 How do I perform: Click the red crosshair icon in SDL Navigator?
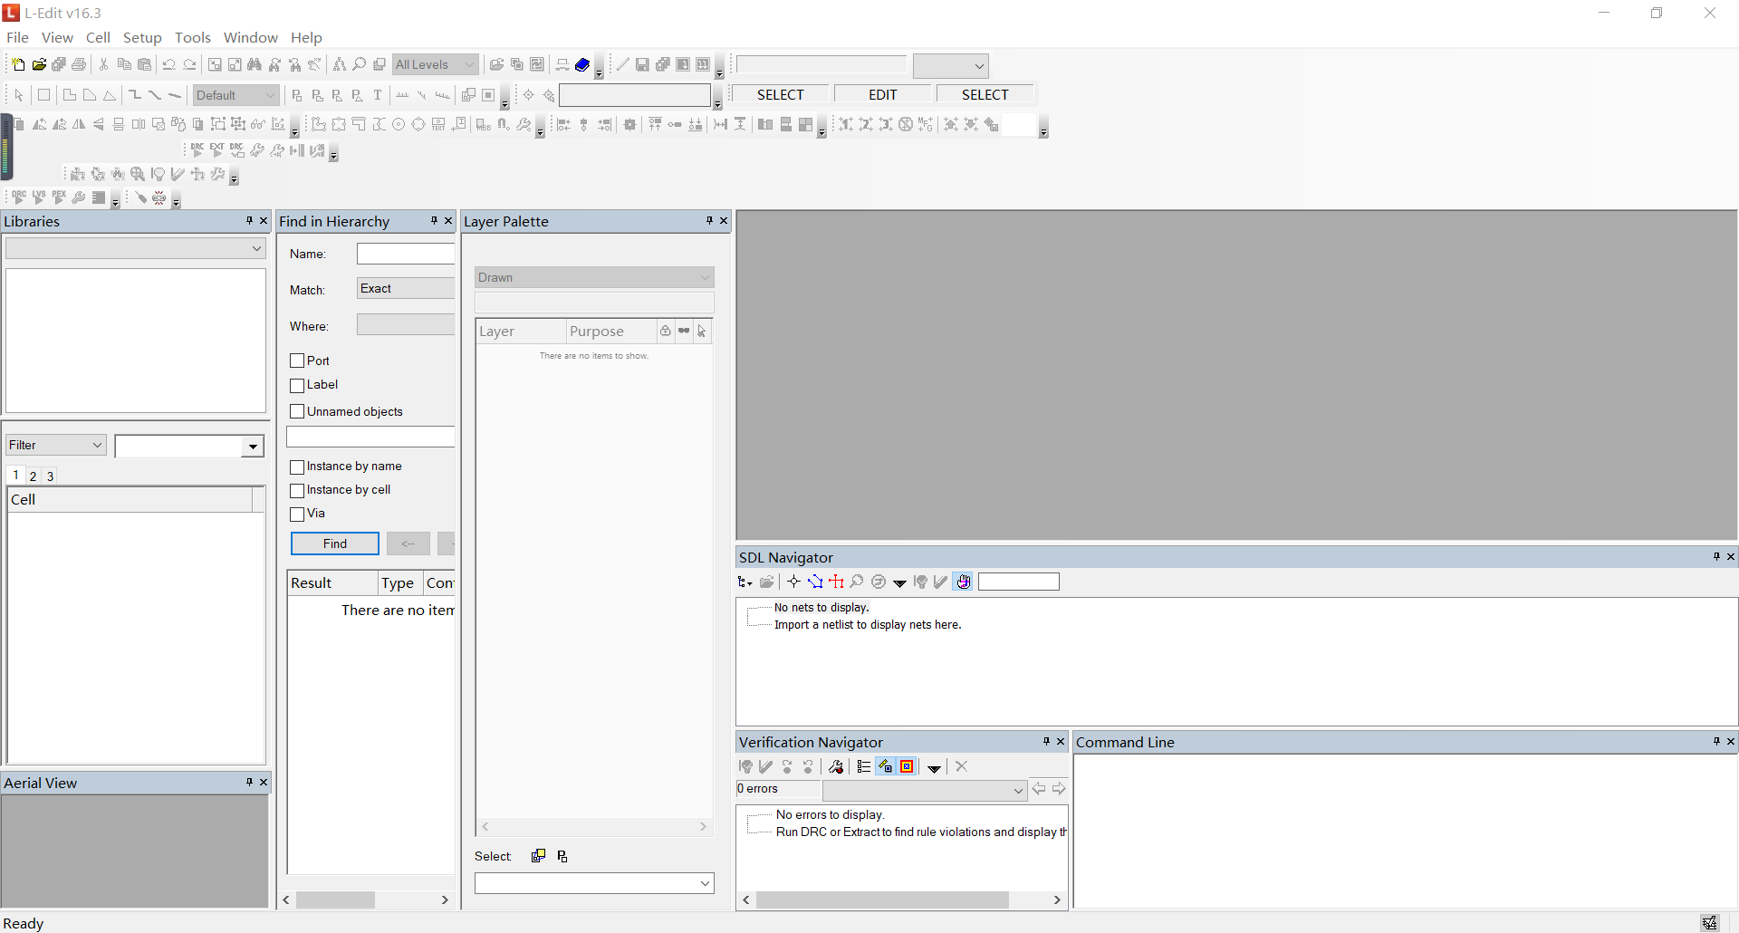coord(836,582)
